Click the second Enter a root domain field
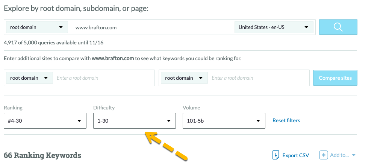380x167 pixels. 259,78
